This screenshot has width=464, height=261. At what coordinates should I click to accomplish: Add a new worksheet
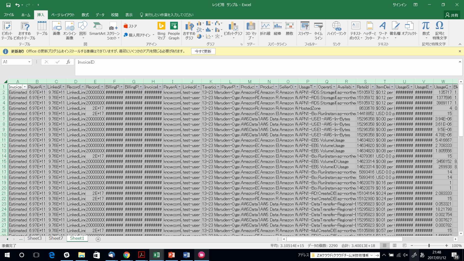click(x=98, y=239)
